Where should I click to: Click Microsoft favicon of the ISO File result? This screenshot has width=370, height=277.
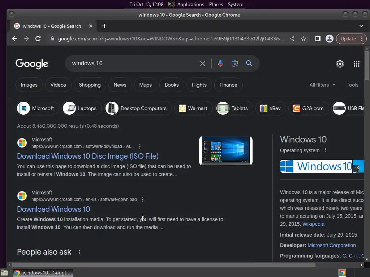[x=22, y=143]
